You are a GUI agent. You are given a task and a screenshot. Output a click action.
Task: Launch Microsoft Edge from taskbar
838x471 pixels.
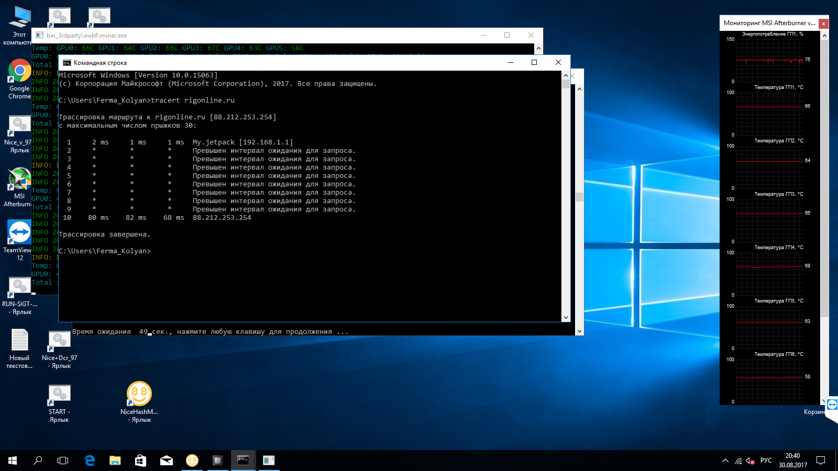click(90, 461)
